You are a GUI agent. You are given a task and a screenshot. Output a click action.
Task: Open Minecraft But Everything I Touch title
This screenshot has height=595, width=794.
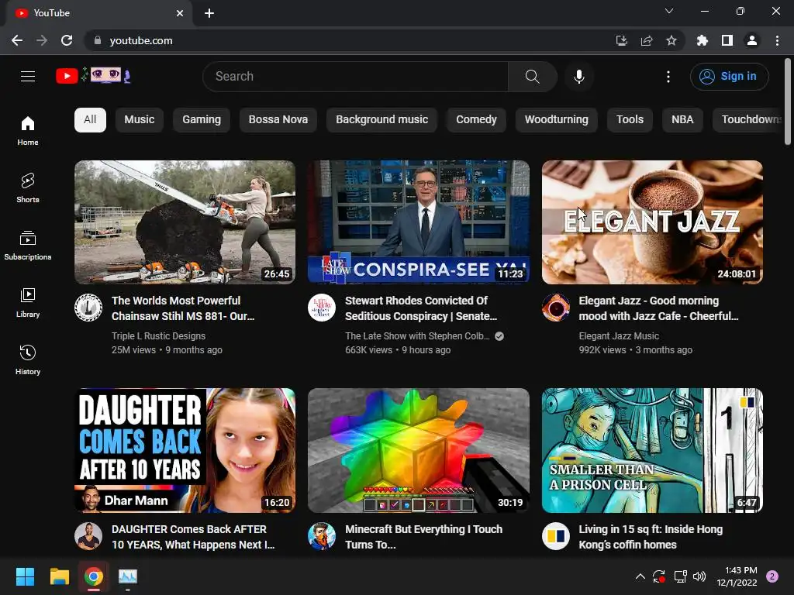pos(423,537)
